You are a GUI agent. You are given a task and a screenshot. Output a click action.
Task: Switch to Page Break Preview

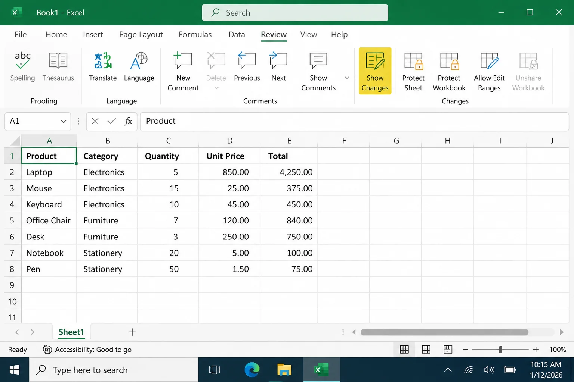click(x=448, y=350)
